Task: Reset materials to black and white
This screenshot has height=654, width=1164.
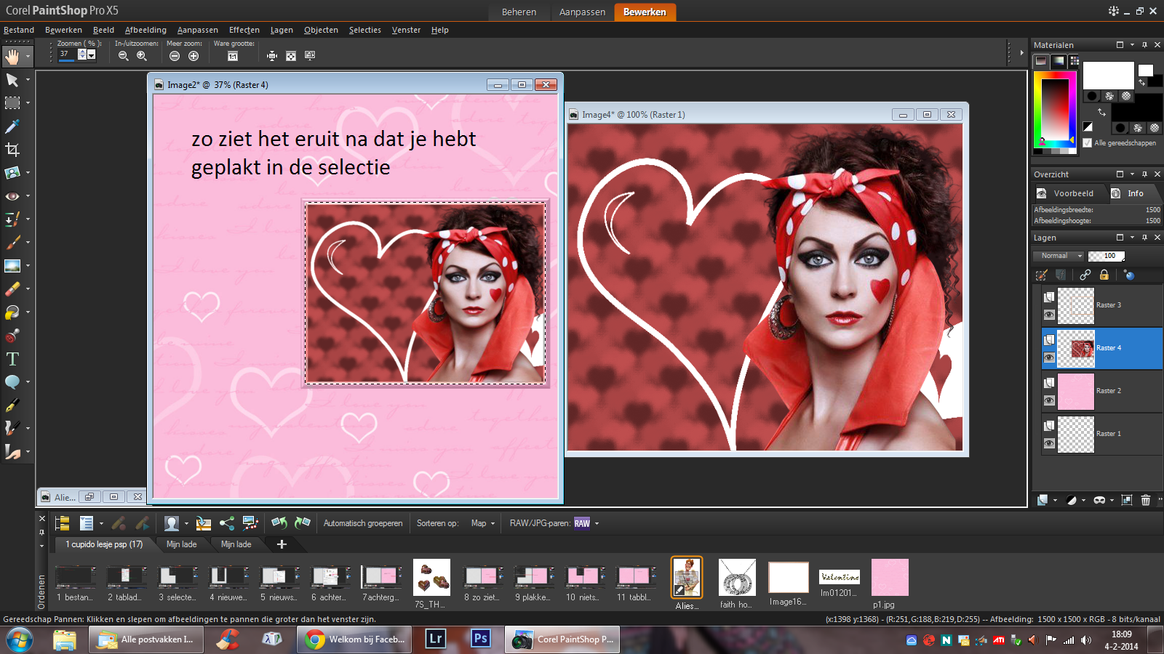Action: tap(1088, 126)
